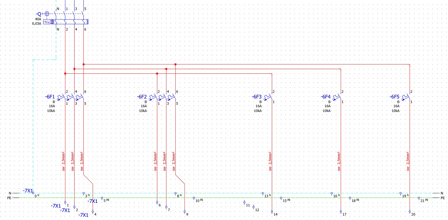Click the 16A rating under -6F2
The image size is (448, 220).
tap(144, 106)
